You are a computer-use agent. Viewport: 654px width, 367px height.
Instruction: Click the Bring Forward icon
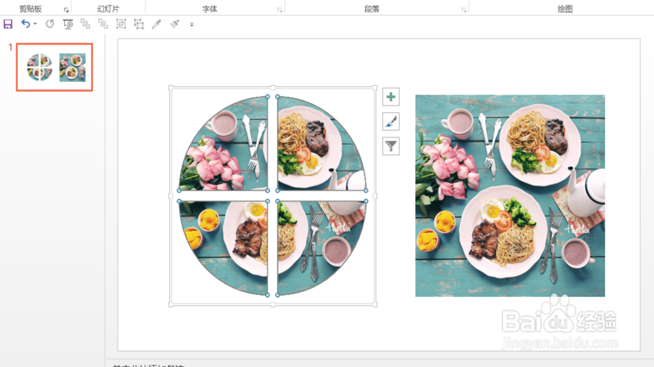click(x=85, y=23)
